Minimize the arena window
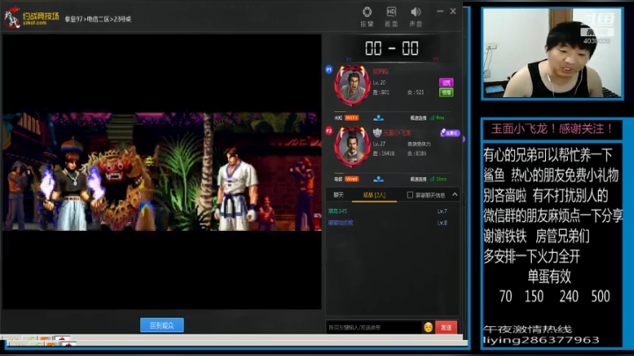This screenshot has width=634, height=356. [x=440, y=11]
